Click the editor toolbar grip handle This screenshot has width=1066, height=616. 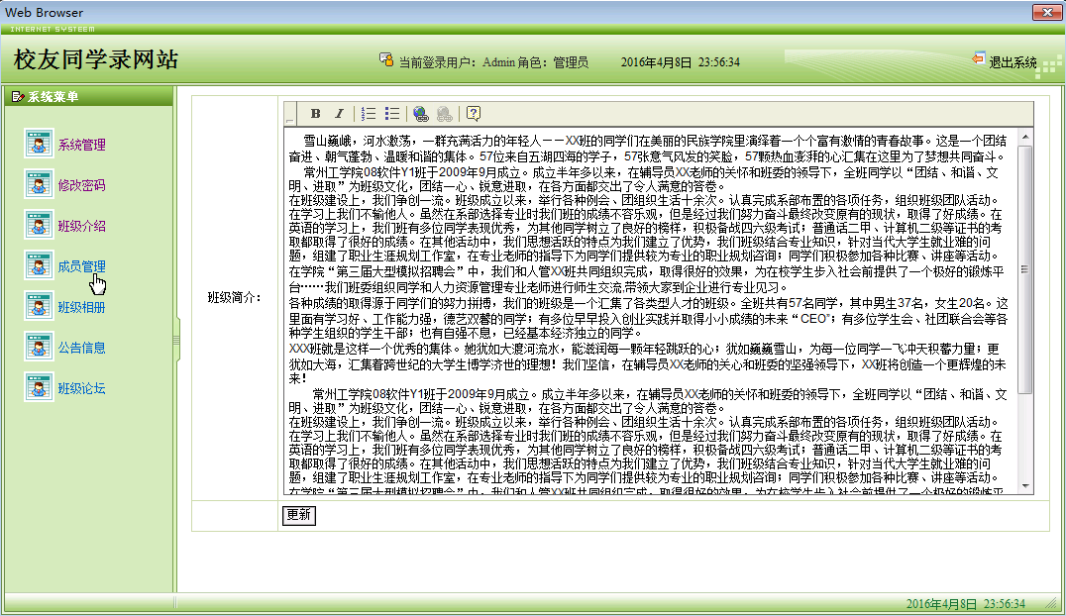point(289,114)
